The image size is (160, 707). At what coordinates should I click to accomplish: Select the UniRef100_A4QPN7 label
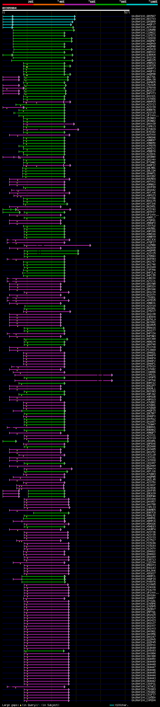(x=143, y=41)
